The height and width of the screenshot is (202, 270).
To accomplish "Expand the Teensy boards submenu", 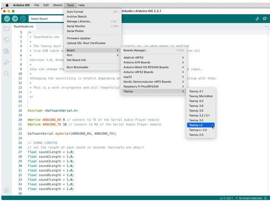I will point(154,91).
